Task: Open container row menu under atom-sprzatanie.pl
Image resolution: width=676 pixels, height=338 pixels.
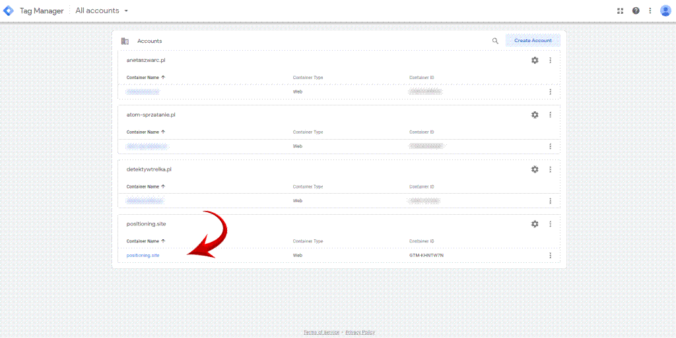Action: (550, 146)
